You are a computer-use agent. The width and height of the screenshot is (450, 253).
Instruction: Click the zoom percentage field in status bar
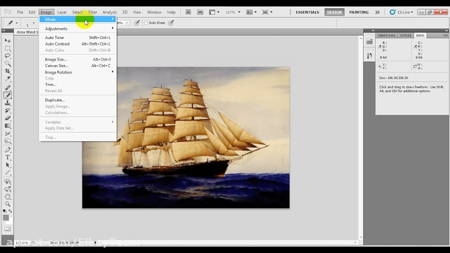22,242
